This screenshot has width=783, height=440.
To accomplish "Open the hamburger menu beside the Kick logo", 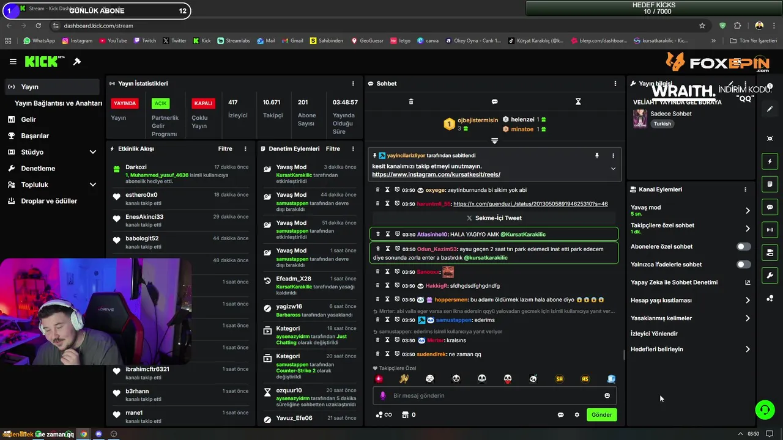I will pos(13,62).
